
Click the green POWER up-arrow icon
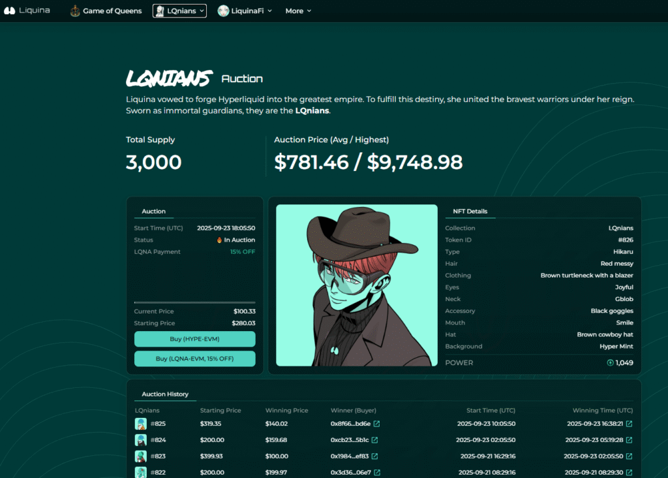(610, 363)
